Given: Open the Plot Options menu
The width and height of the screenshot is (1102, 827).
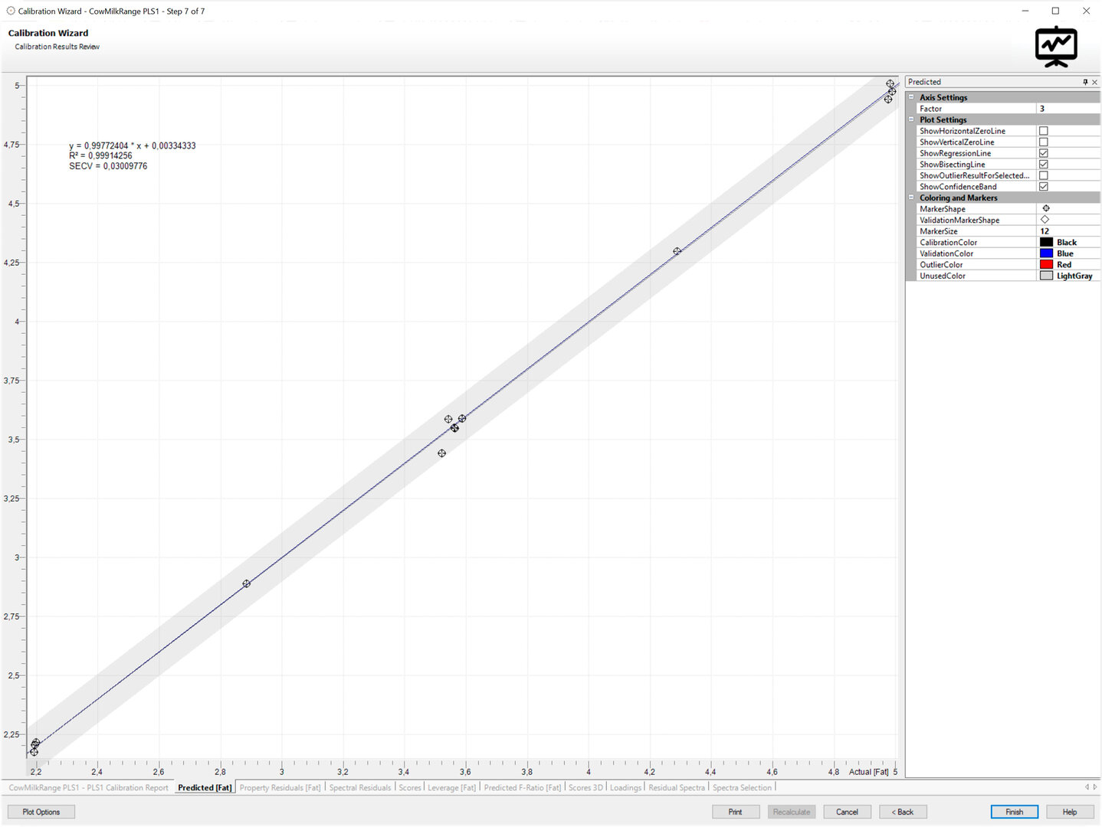Looking at the screenshot, I should pos(41,812).
